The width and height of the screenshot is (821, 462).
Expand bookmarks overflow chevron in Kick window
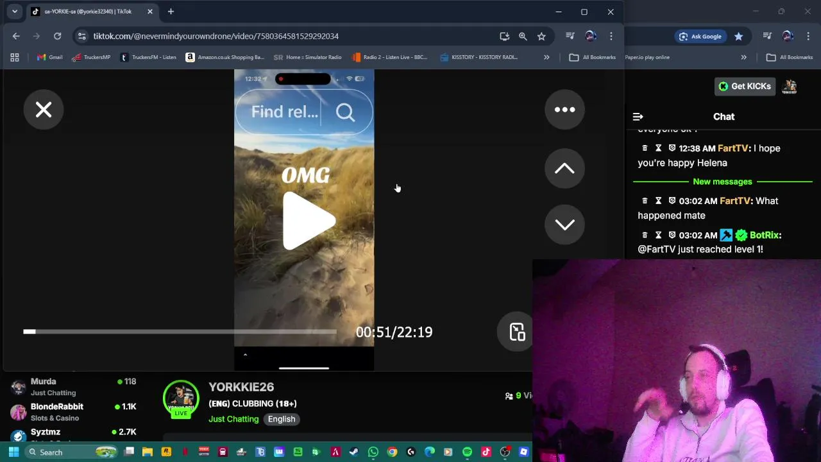(x=743, y=57)
